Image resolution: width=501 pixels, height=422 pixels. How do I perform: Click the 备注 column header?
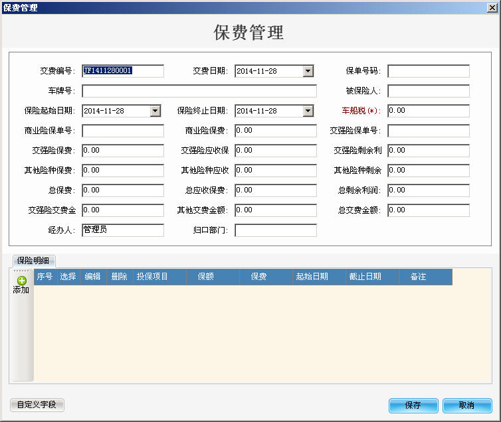426,277
